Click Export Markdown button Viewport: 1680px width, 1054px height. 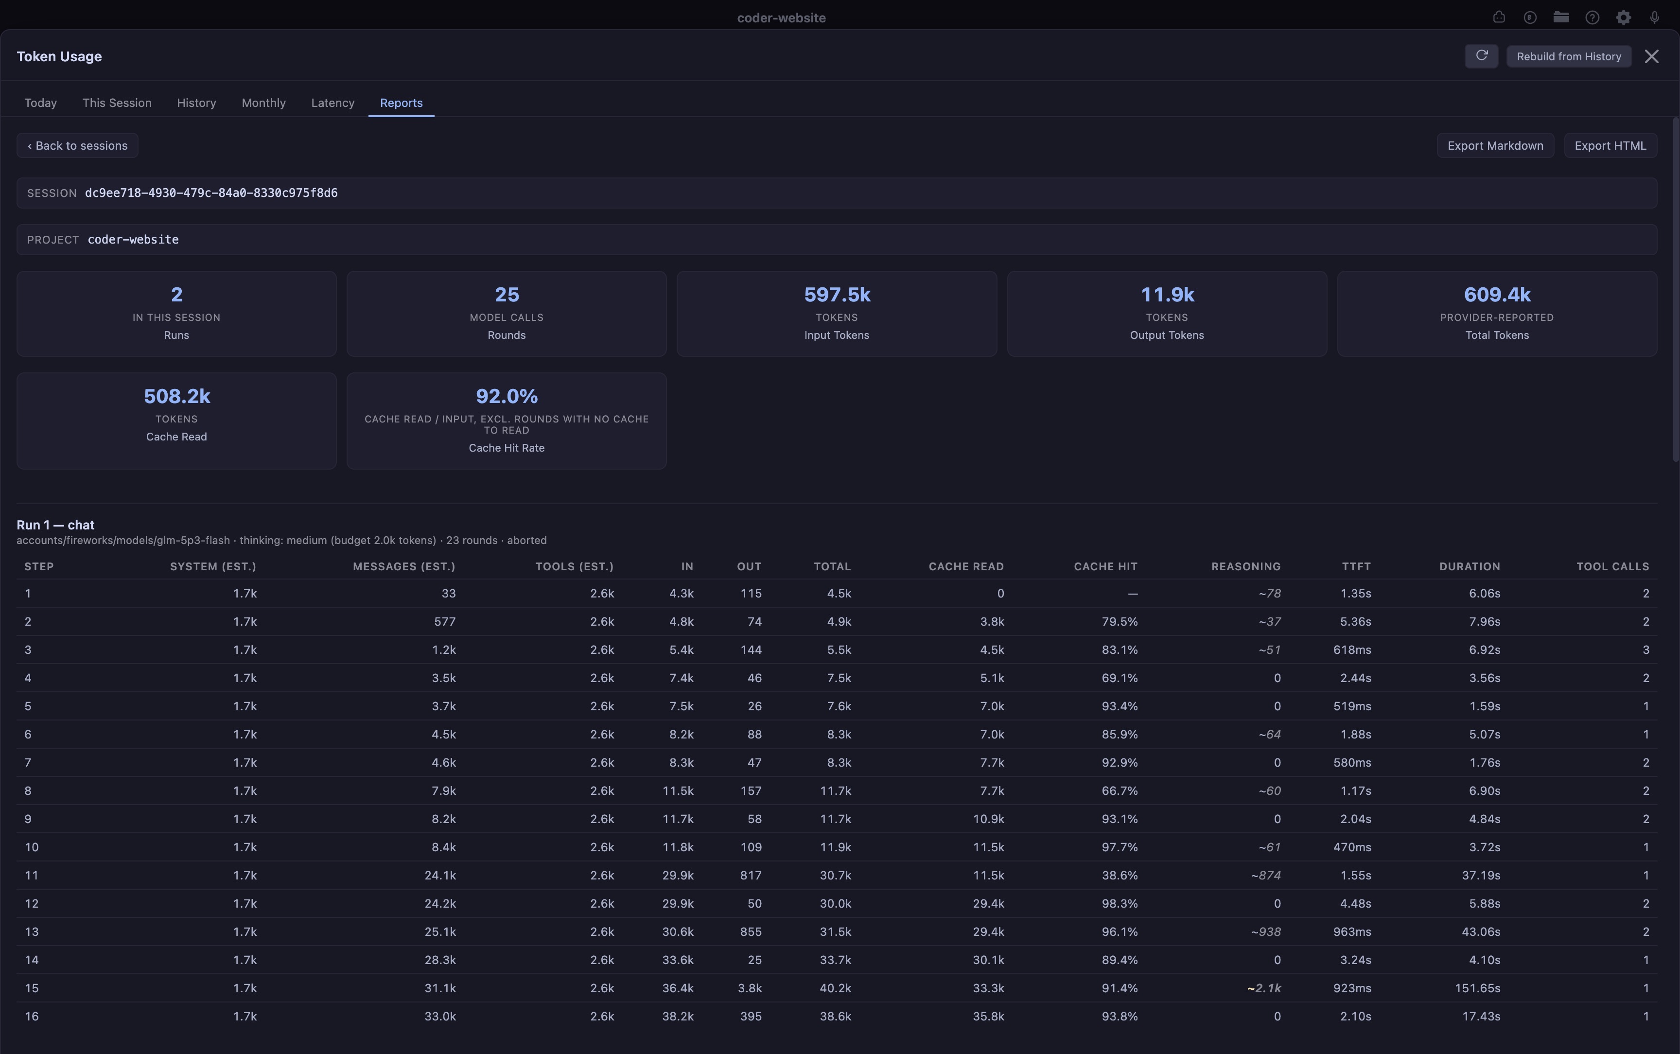[x=1495, y=146]
